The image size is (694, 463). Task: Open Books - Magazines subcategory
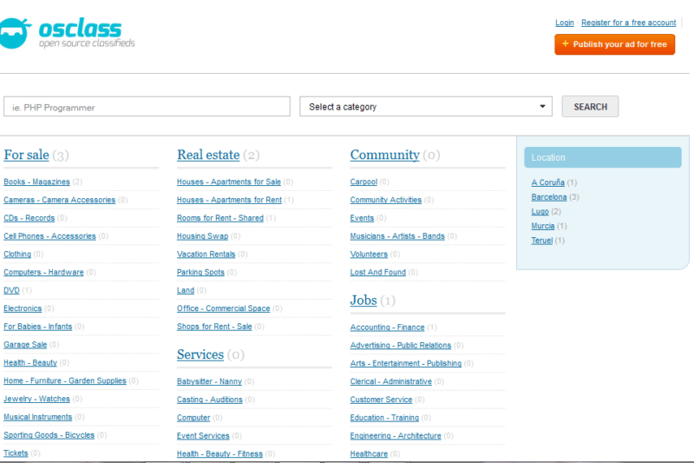point(36,182)
